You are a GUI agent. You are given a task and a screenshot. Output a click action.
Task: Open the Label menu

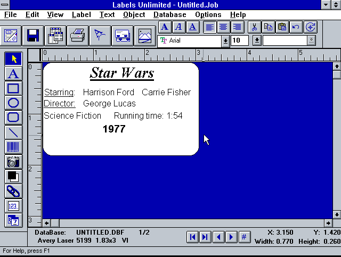pos(82,14)
